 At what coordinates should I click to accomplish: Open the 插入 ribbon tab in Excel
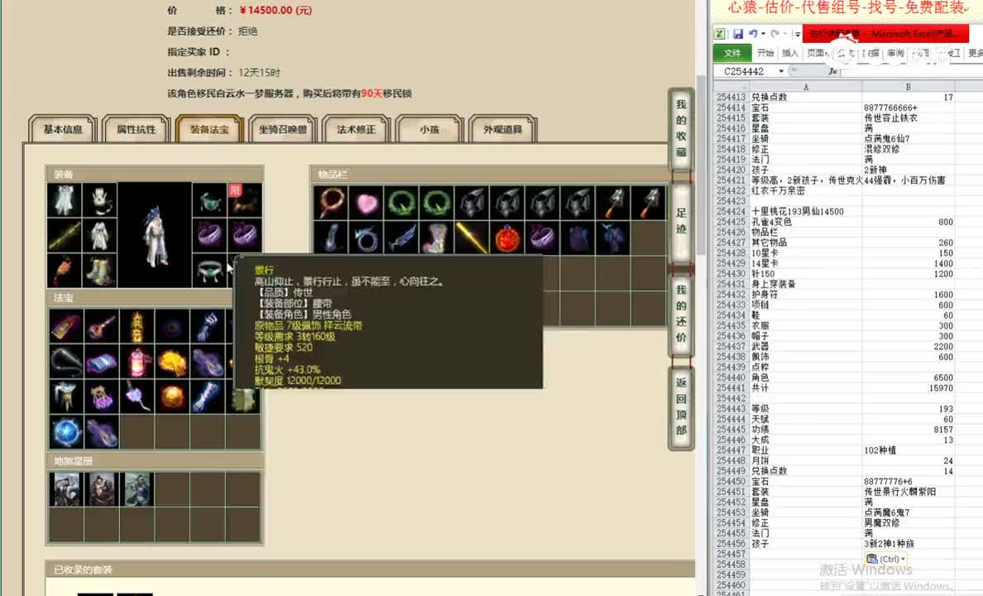pos(790,53)
